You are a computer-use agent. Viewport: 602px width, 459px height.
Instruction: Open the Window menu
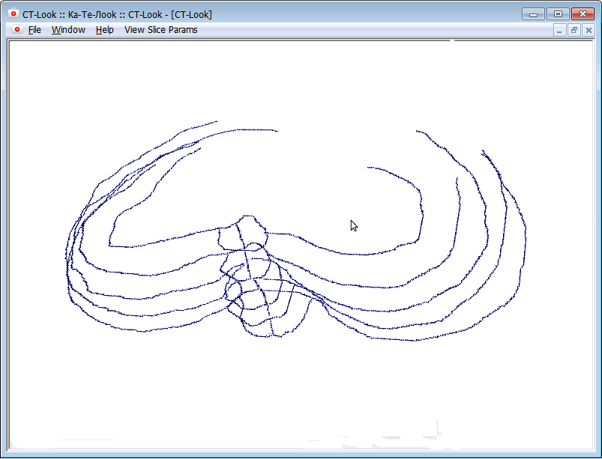[x=68, y=30]
